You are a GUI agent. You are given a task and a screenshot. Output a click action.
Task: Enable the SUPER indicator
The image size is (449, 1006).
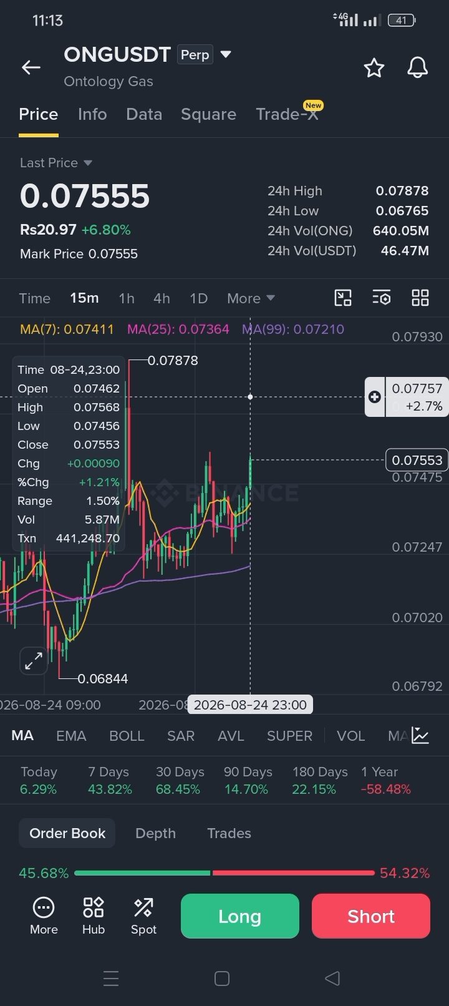[289, 736]
